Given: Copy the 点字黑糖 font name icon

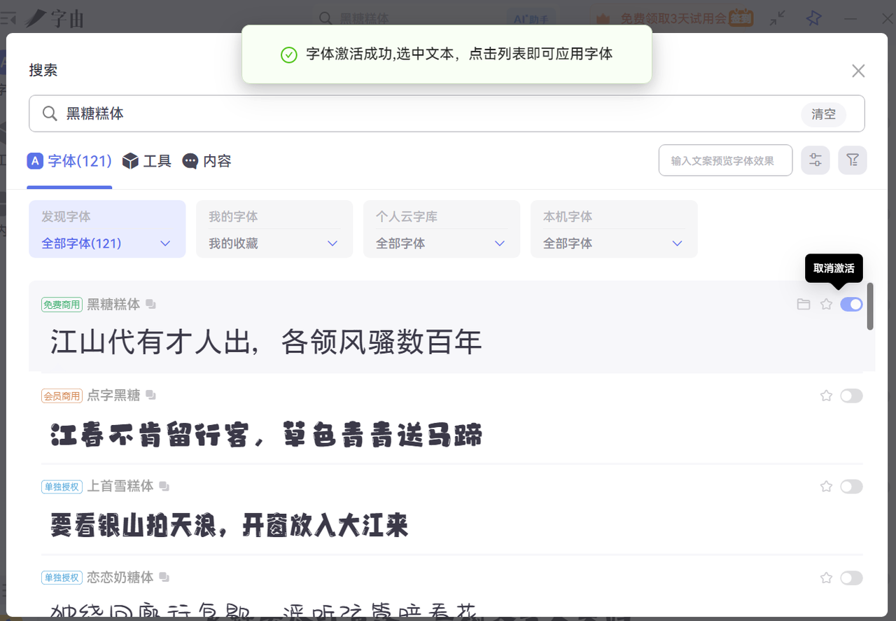Looking at the screenshot, I should (150, 396).
